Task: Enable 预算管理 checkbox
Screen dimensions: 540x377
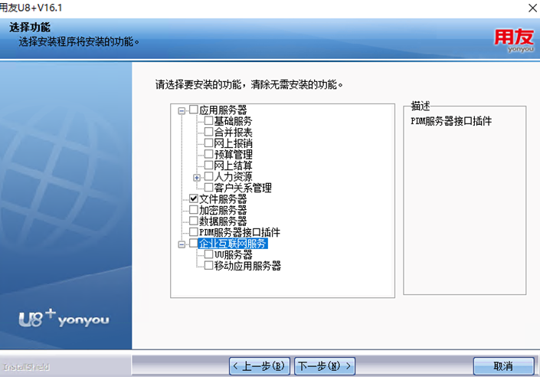Action: (208, 154)
